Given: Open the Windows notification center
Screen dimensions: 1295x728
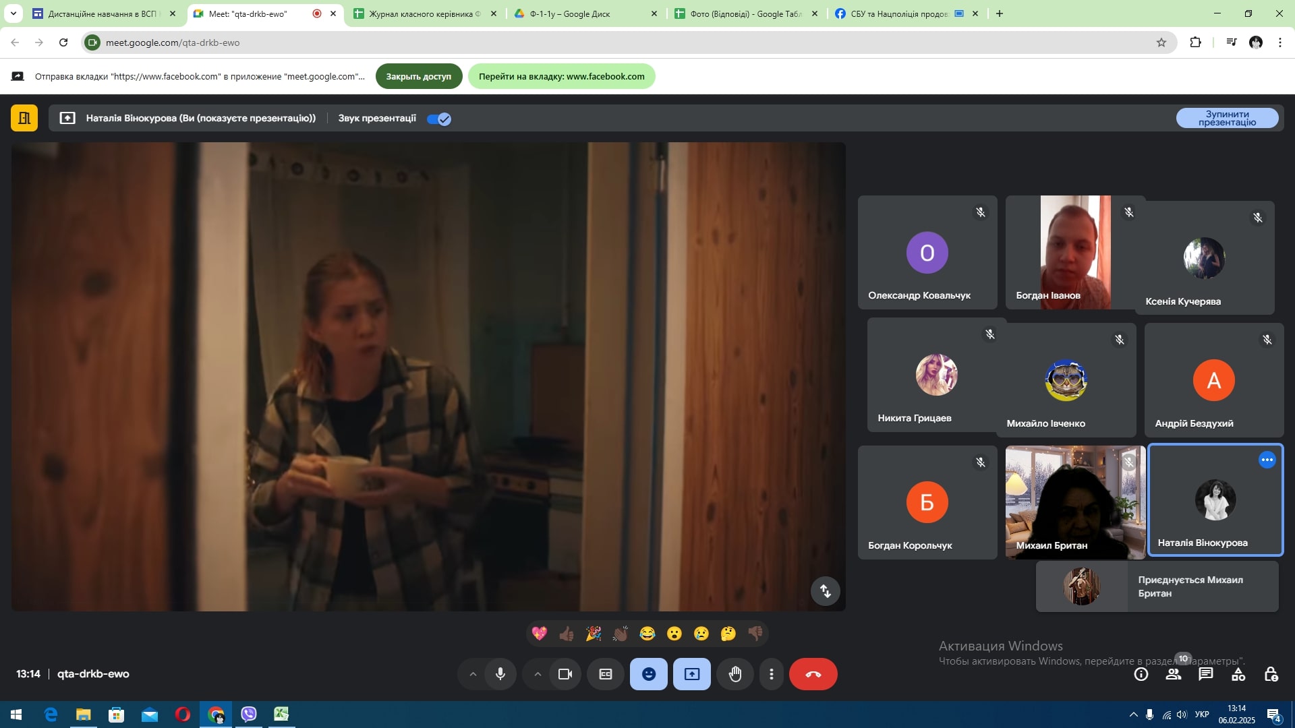Looking at the screenshot, I should [x=1273, y=715].
